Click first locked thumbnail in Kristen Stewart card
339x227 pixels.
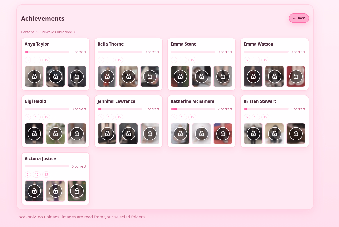point(253,134)
